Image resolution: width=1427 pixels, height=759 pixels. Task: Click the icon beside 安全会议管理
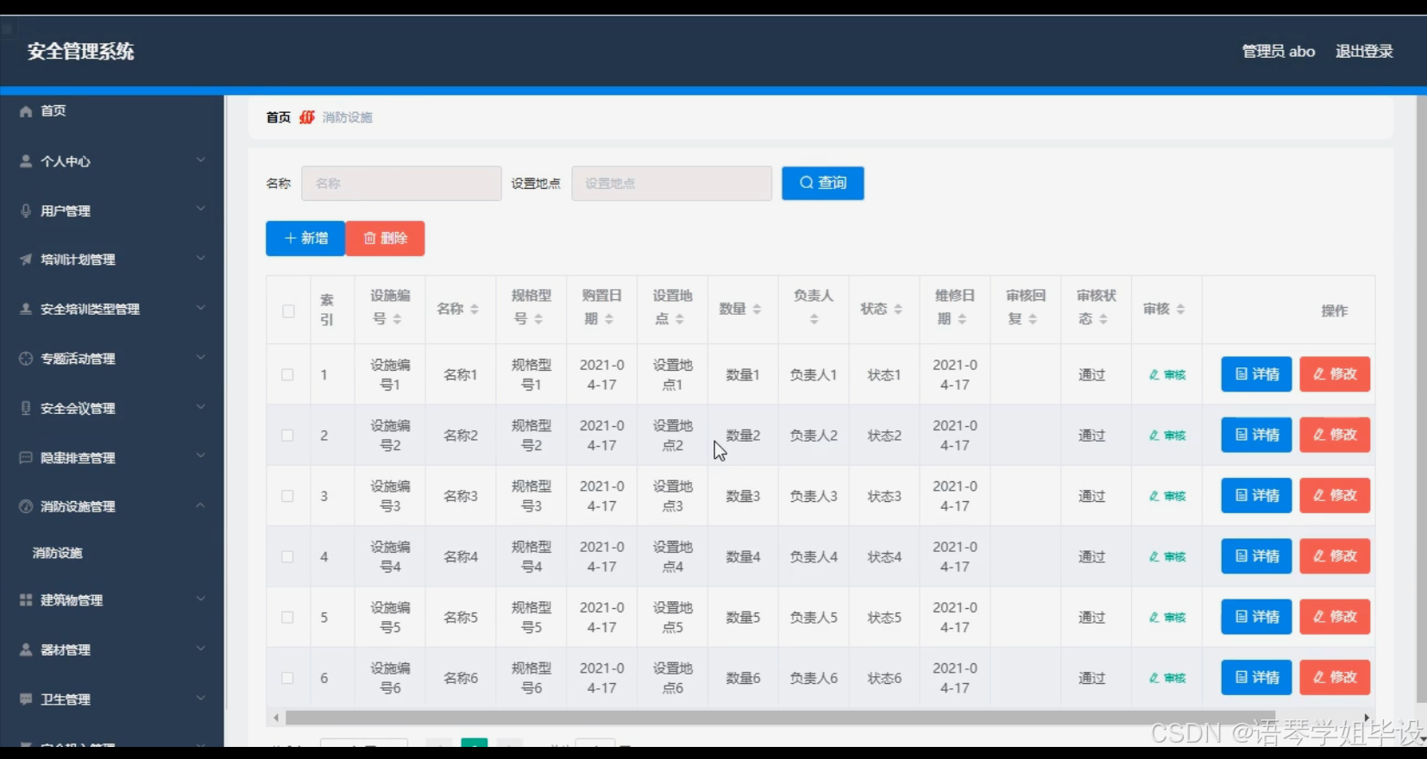26,408
